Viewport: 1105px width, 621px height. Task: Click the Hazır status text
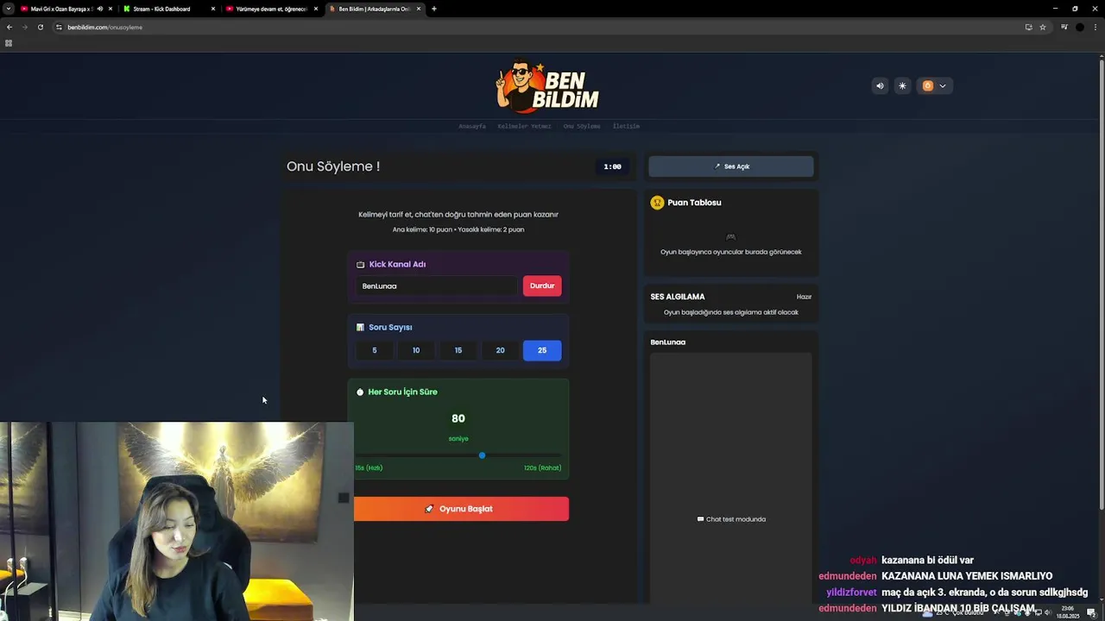coord(804,297)
